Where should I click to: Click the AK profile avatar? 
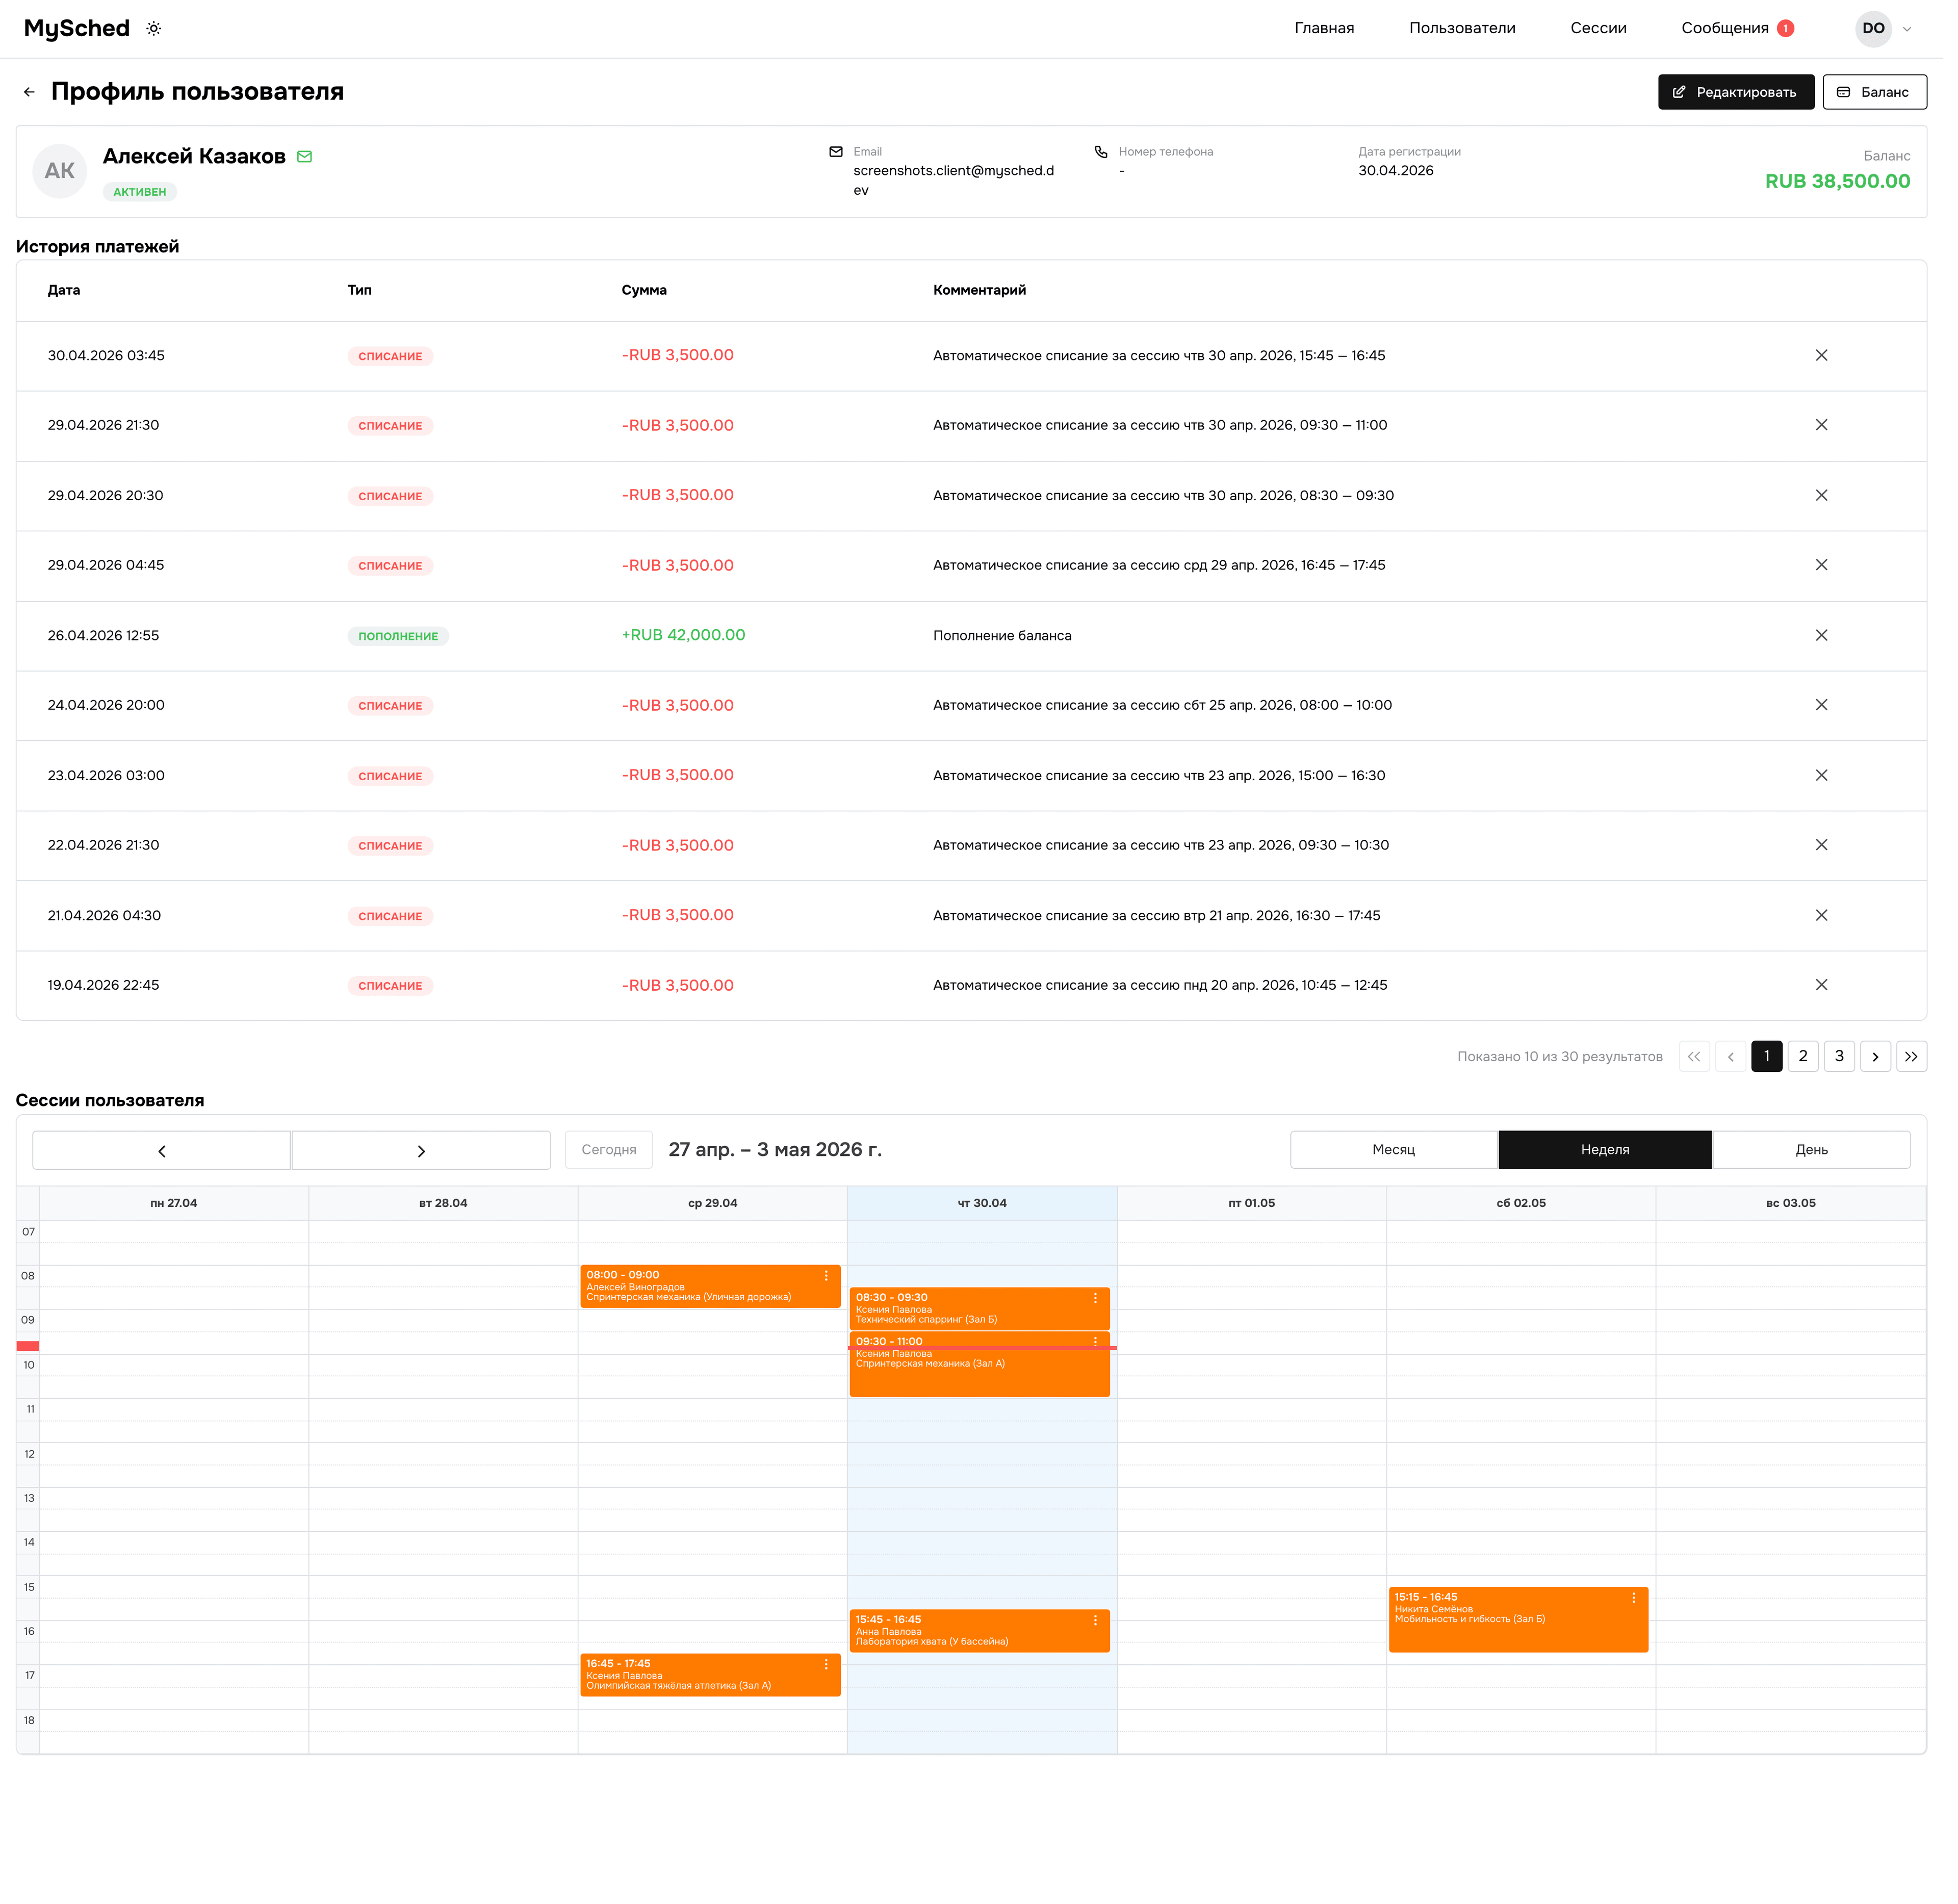click(60, 172)
